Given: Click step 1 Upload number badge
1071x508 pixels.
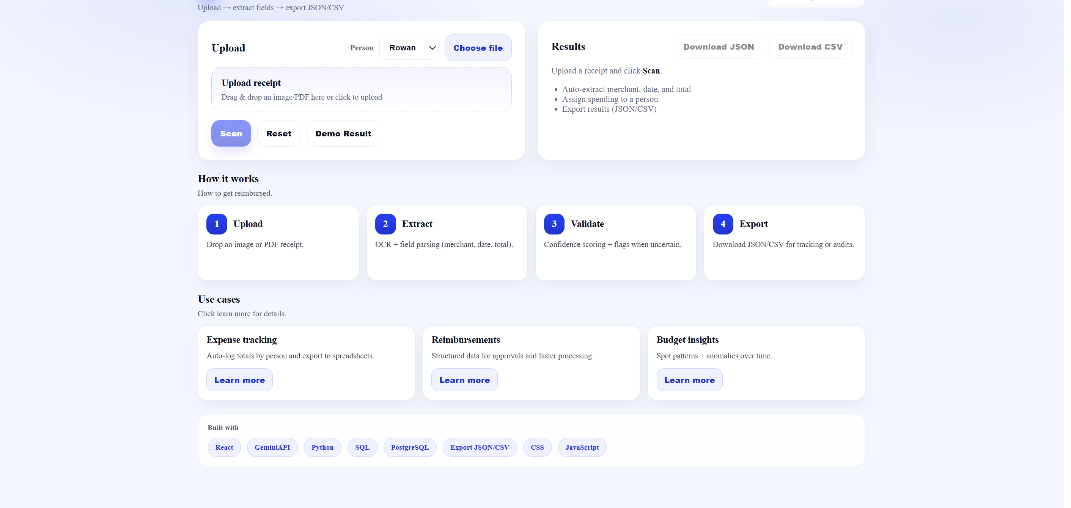Looking at the screenshot, I should point(217,224).
